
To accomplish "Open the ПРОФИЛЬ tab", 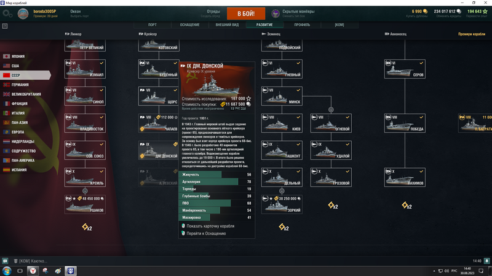I will pos(302,25).
